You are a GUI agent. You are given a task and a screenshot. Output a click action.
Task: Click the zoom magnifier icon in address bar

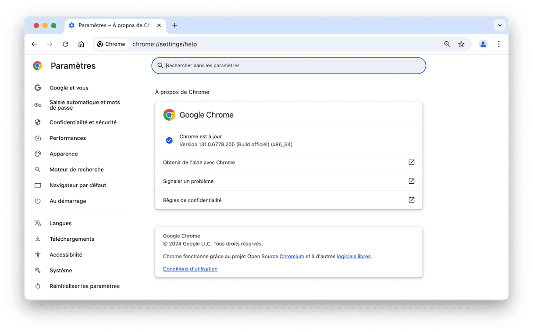click(447, 44)
